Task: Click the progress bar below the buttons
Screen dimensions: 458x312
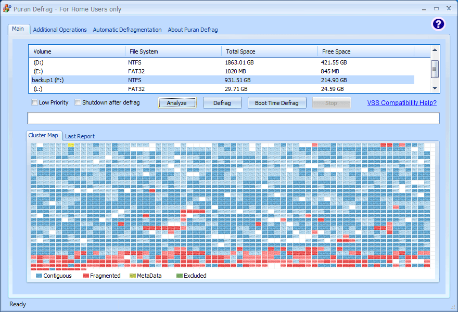Action: pos(233,118)
